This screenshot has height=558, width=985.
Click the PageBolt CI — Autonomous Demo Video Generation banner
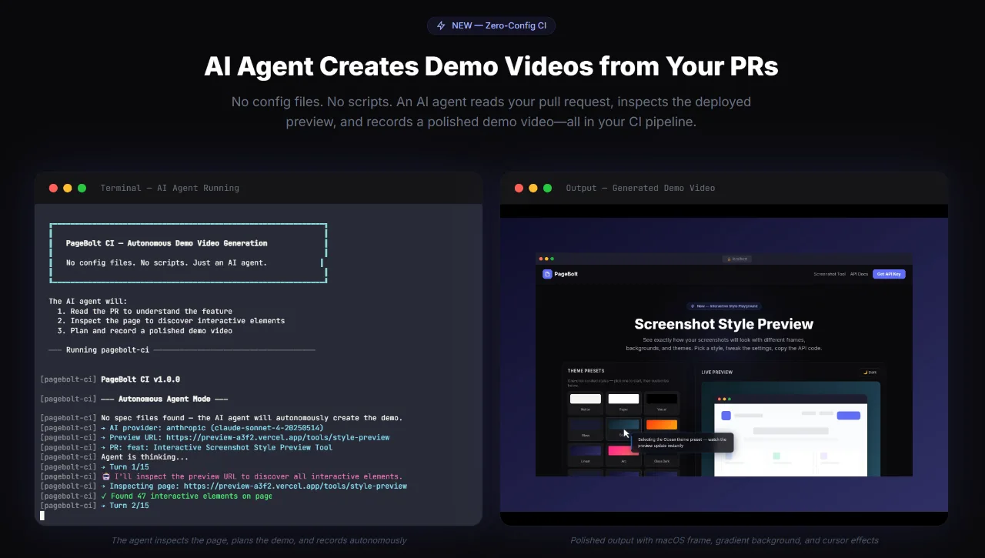pyautogui.click(x=167, y=243)
